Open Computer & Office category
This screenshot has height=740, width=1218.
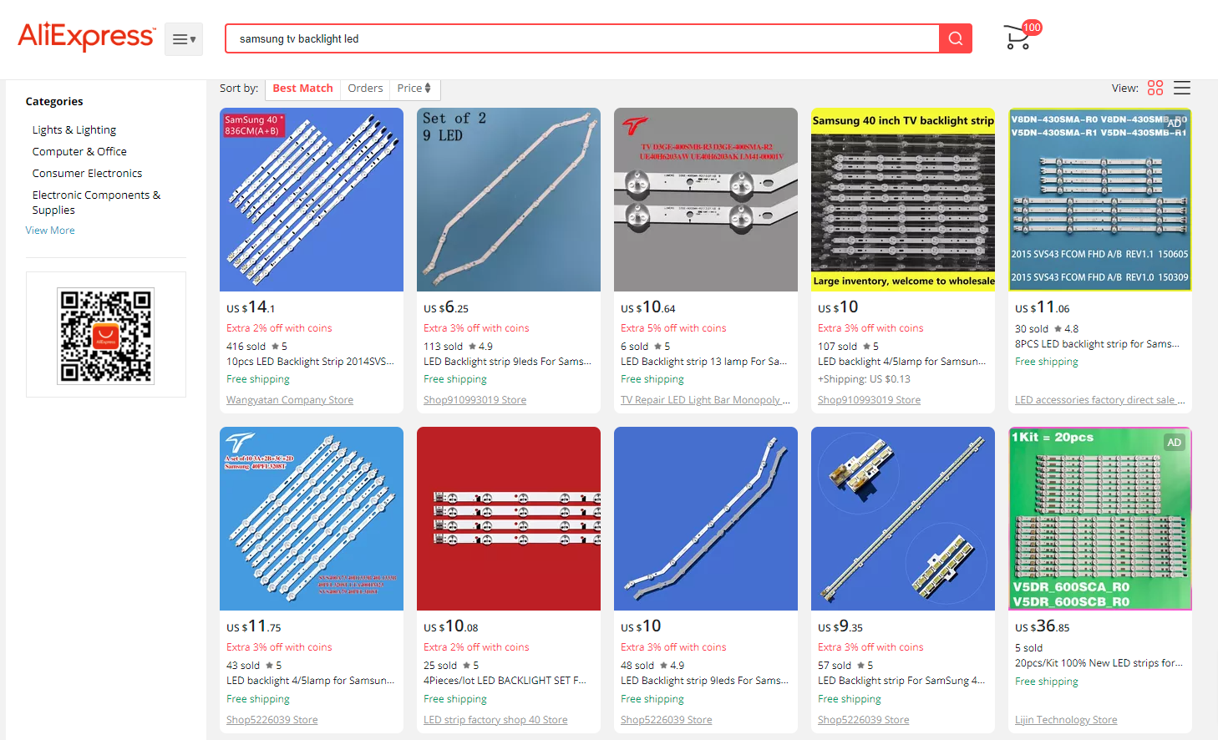[79, 151]
